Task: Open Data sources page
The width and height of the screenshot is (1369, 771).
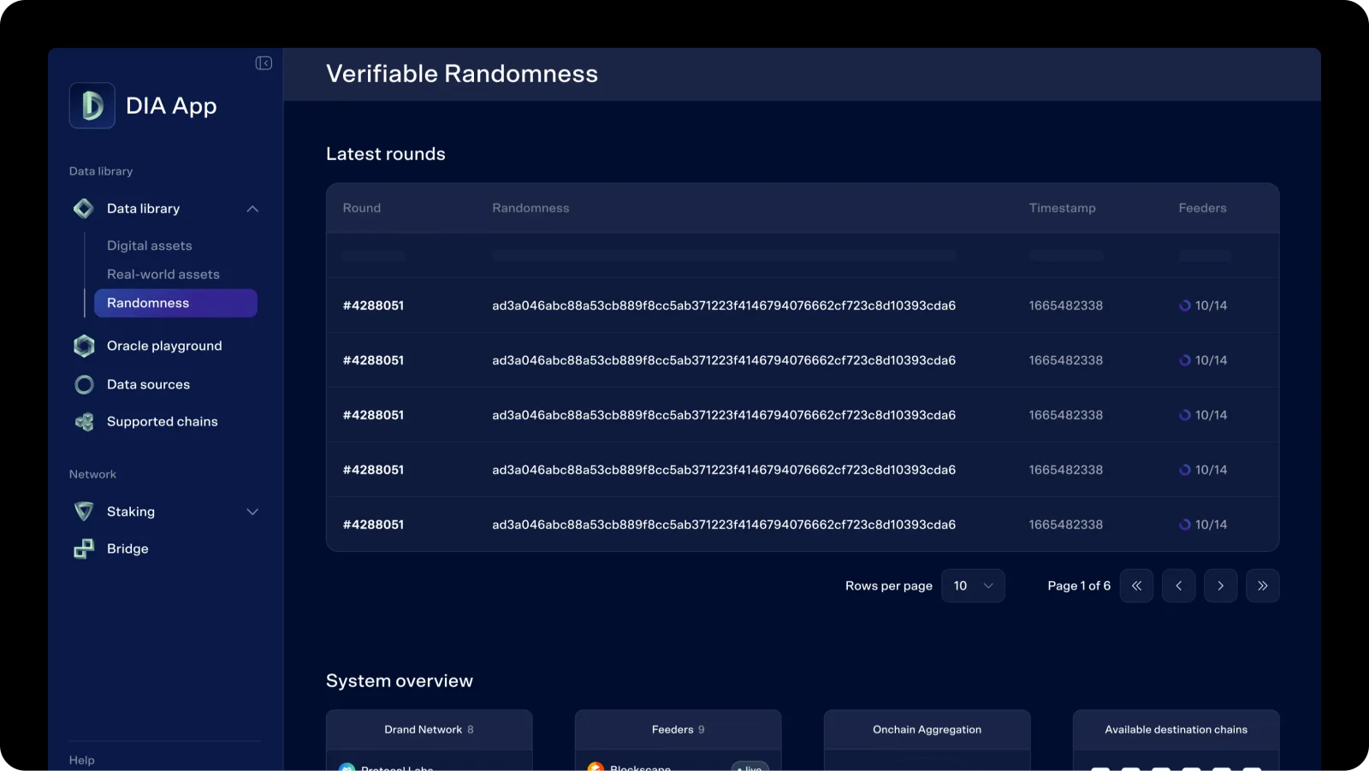Action: (148, 385)
